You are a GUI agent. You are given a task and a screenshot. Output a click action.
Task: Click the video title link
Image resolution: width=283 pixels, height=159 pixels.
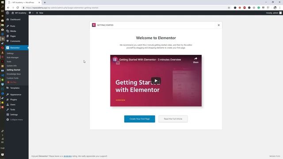click(150, 60)
